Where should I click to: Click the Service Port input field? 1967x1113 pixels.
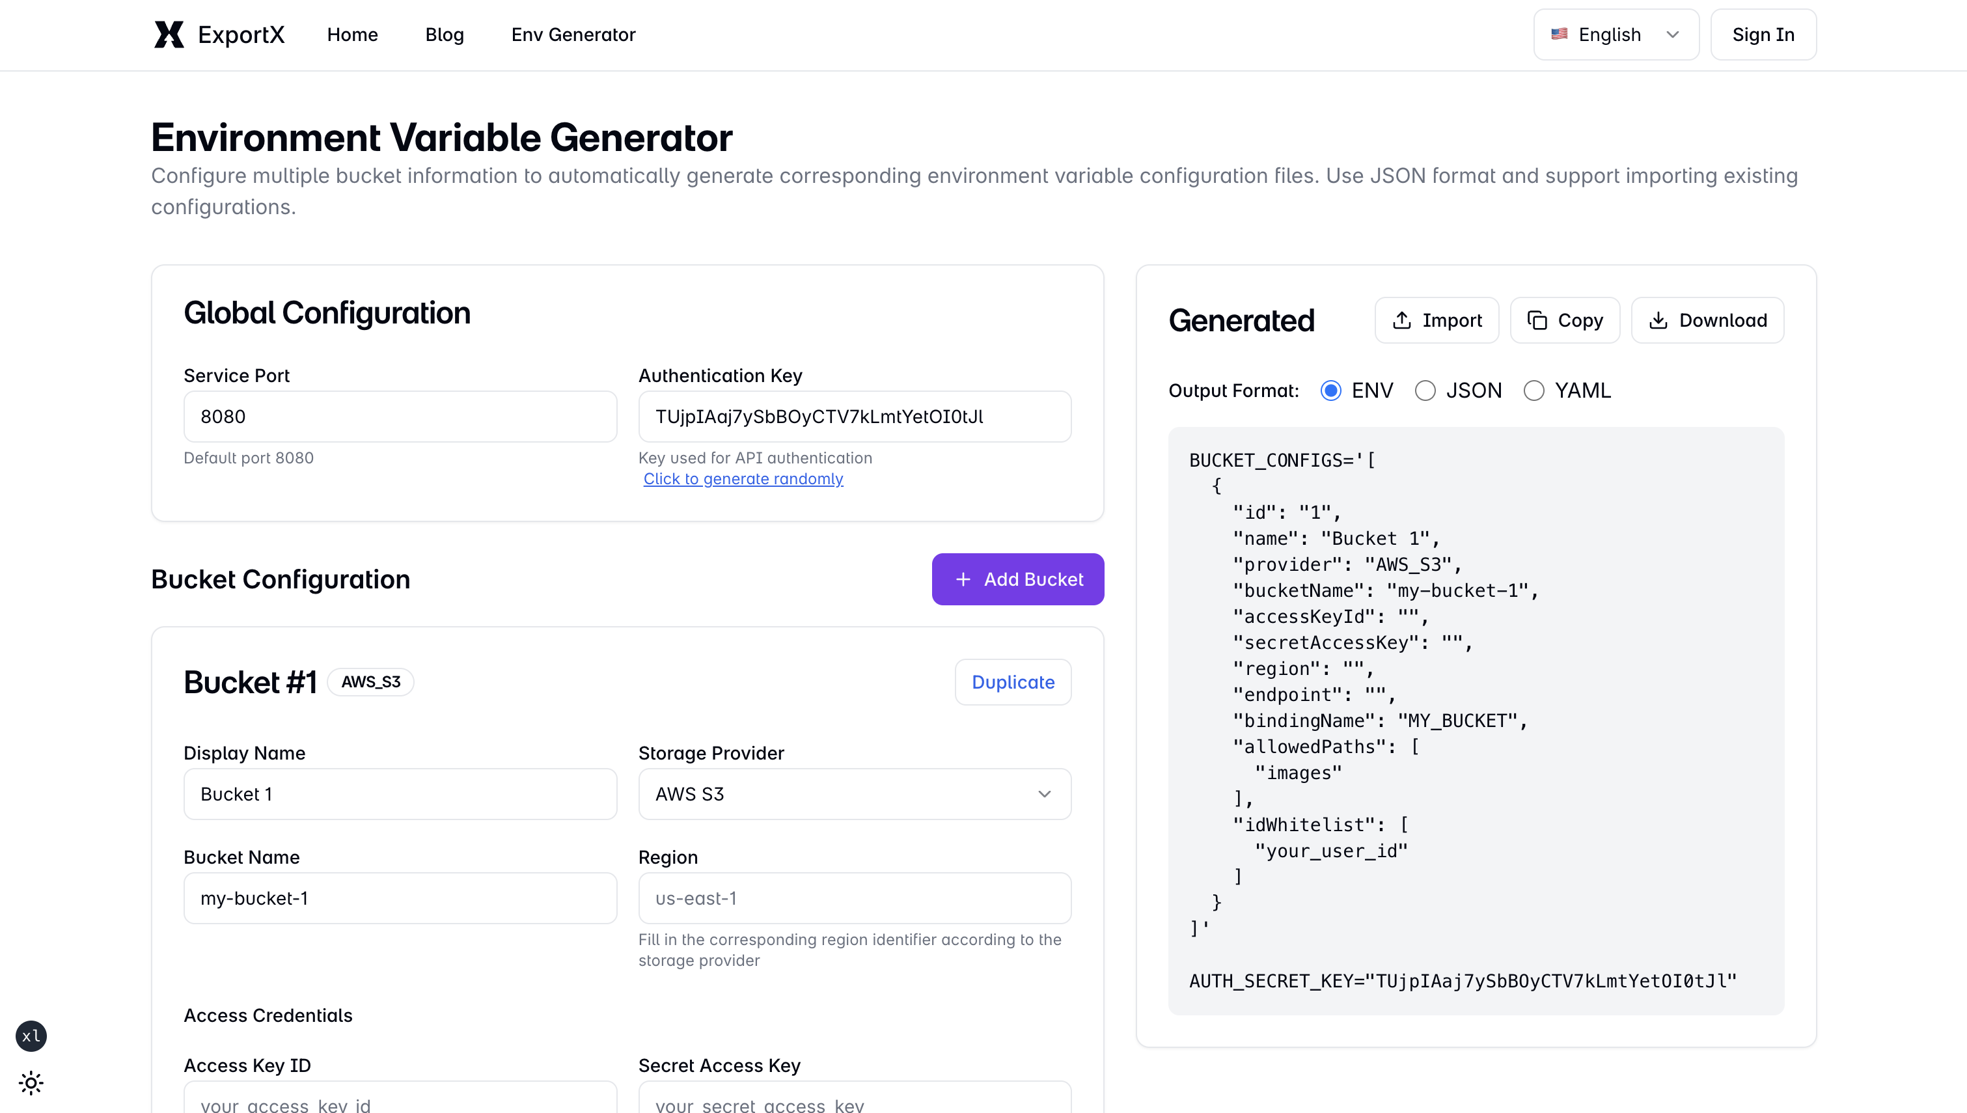coord(400,417)
